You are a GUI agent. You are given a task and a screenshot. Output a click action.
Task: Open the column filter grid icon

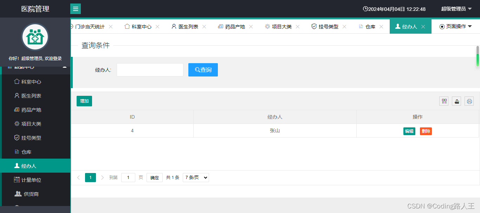[444, 101]
